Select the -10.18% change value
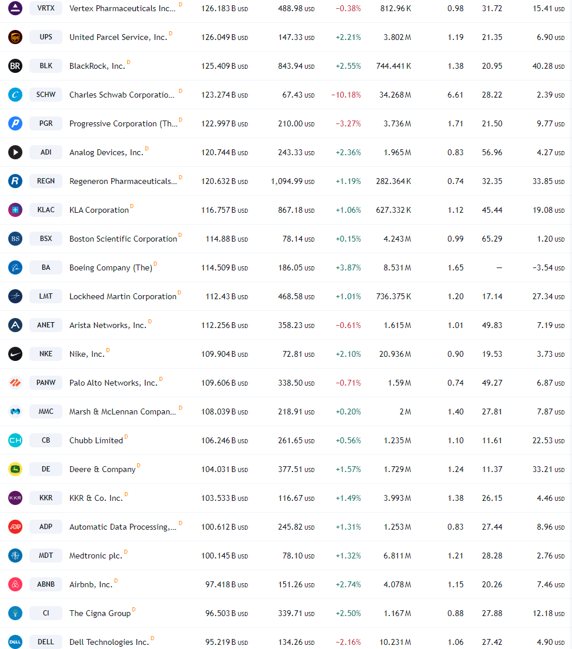Image resolution: width=572 pixels, height=649 pixels. [346, 95]
